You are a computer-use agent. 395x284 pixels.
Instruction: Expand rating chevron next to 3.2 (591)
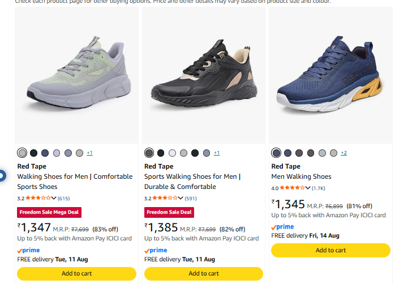(x=181, y=198)
